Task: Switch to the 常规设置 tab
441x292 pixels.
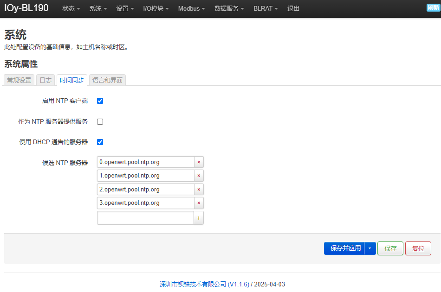Action: (19, 80)
